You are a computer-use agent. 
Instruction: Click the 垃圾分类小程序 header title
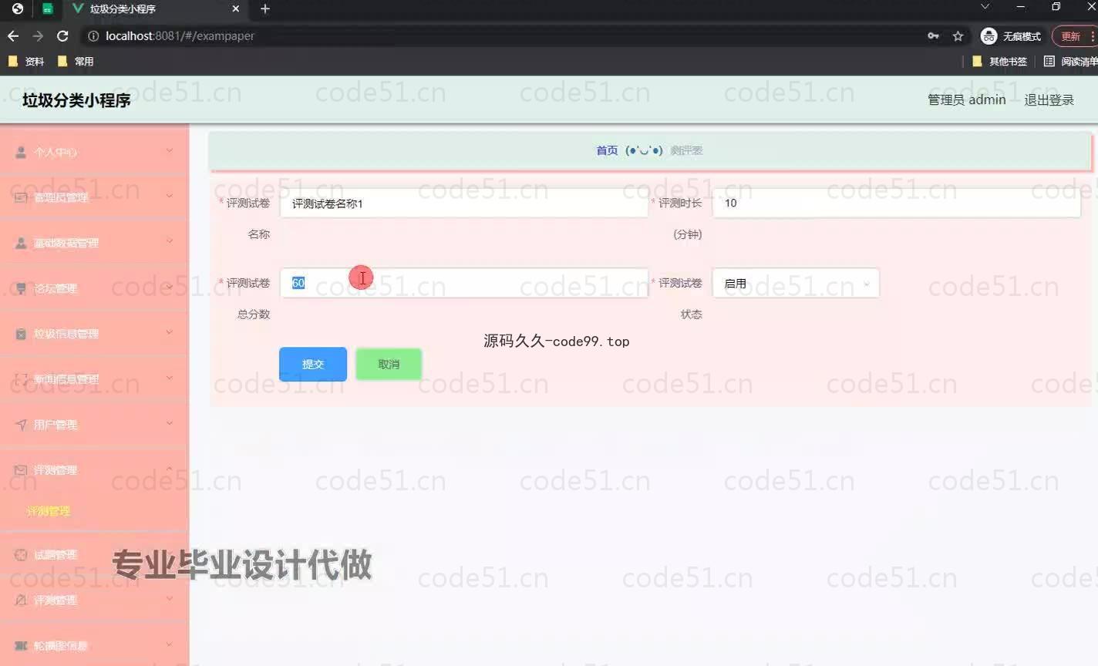point(76,100)
